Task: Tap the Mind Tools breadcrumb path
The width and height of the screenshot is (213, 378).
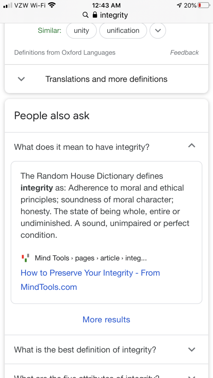Action: point(91,258)
